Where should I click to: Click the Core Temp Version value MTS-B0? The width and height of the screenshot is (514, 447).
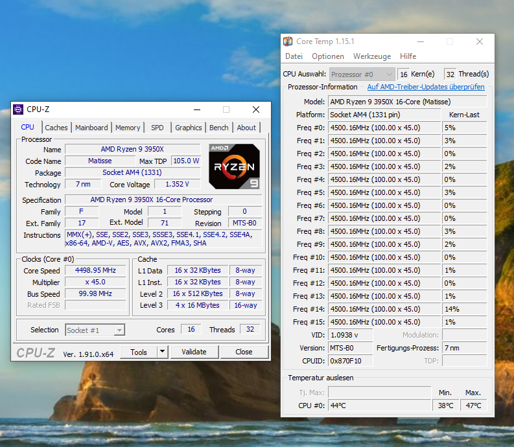[351, 348]
